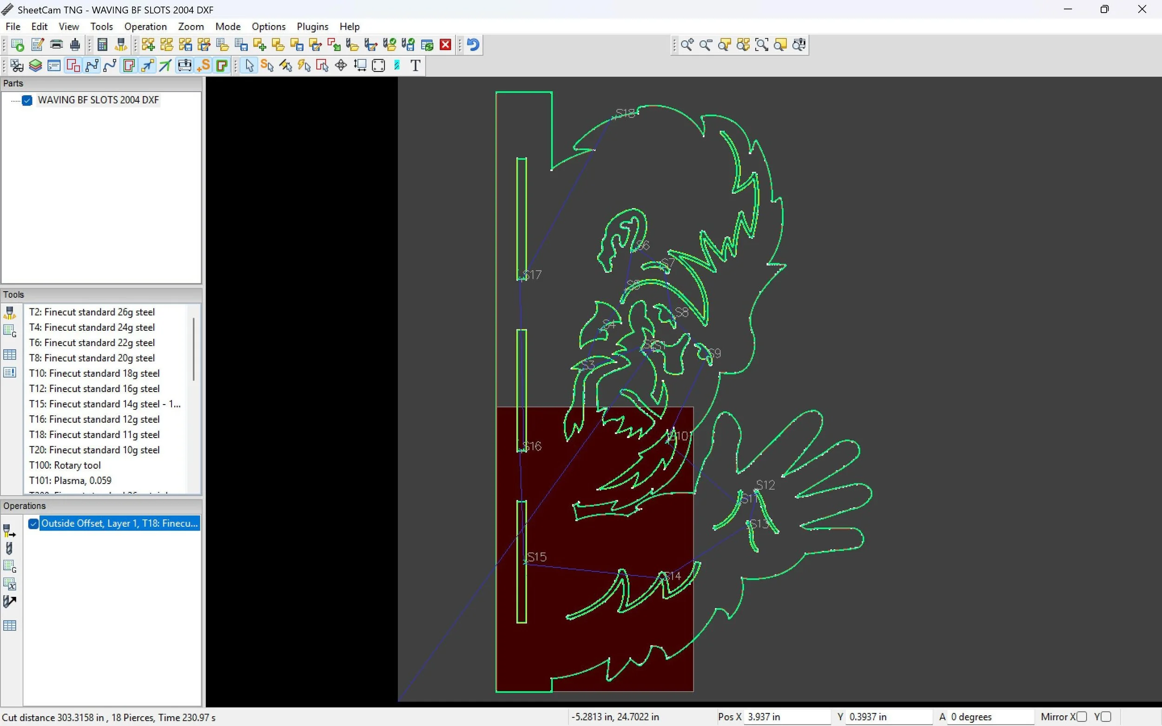1162x726 pixels.
Task: Open the layers stack tool icon
Action: pos(35,65)
